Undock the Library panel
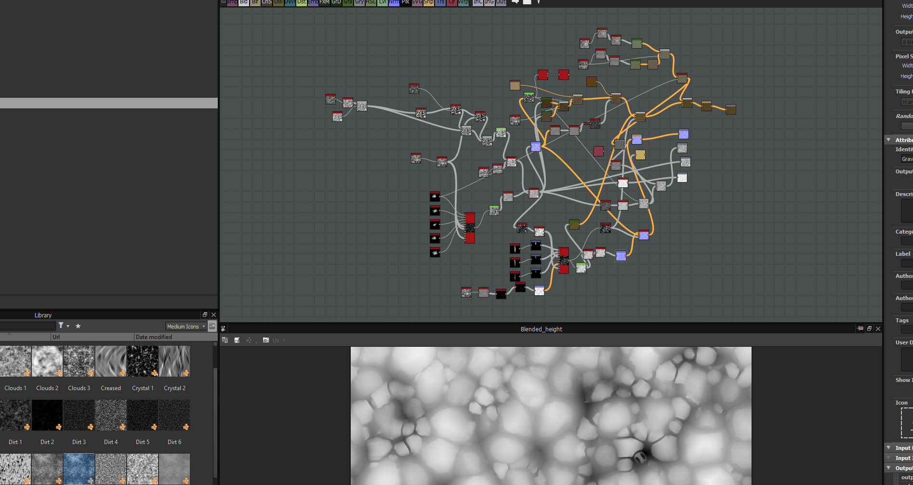Image resolution: width=913 pixels, height=485 pixels. 205,315
